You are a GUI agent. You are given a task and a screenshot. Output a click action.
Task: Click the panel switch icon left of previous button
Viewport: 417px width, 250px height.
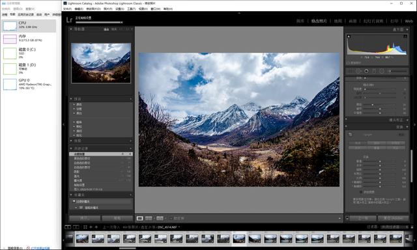(347, 218)
